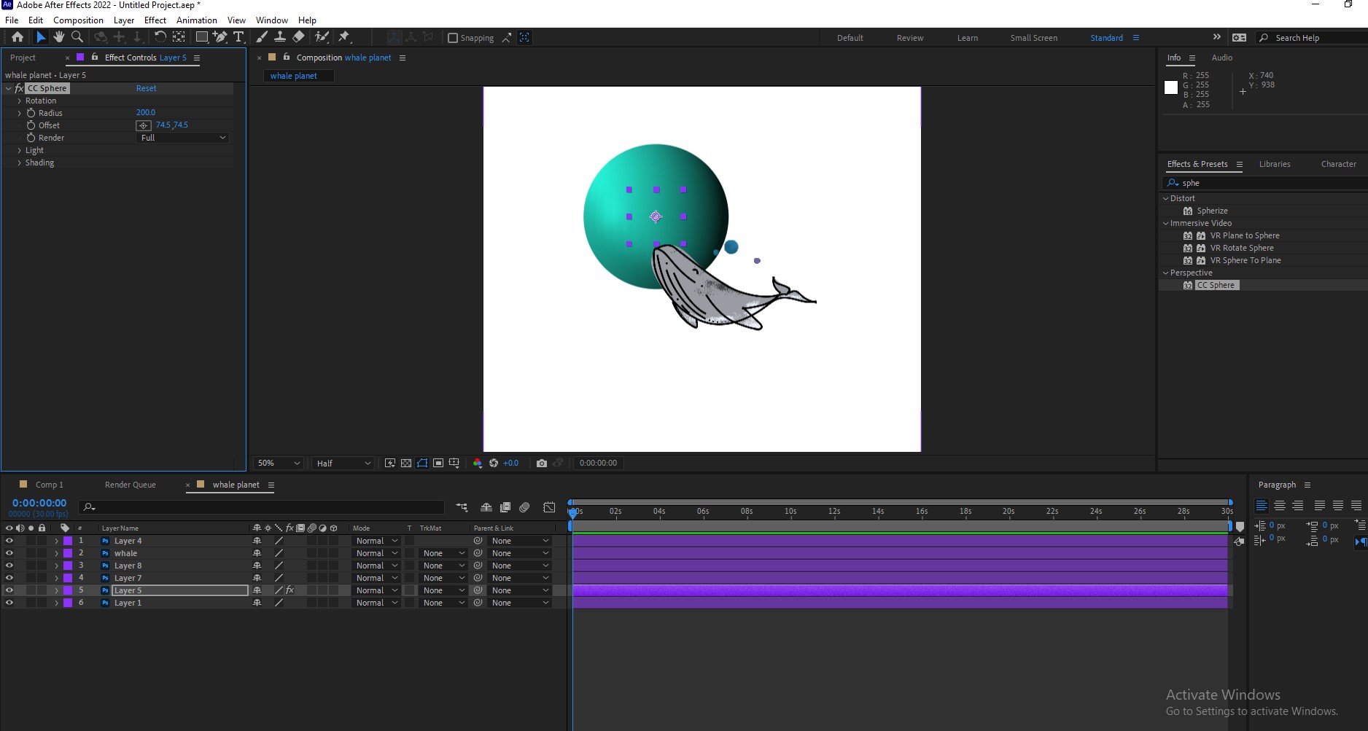Open the 50% magnification dropdown
Image resolution: width=1368 pixels, height=731 pixels.
(278, 463)
